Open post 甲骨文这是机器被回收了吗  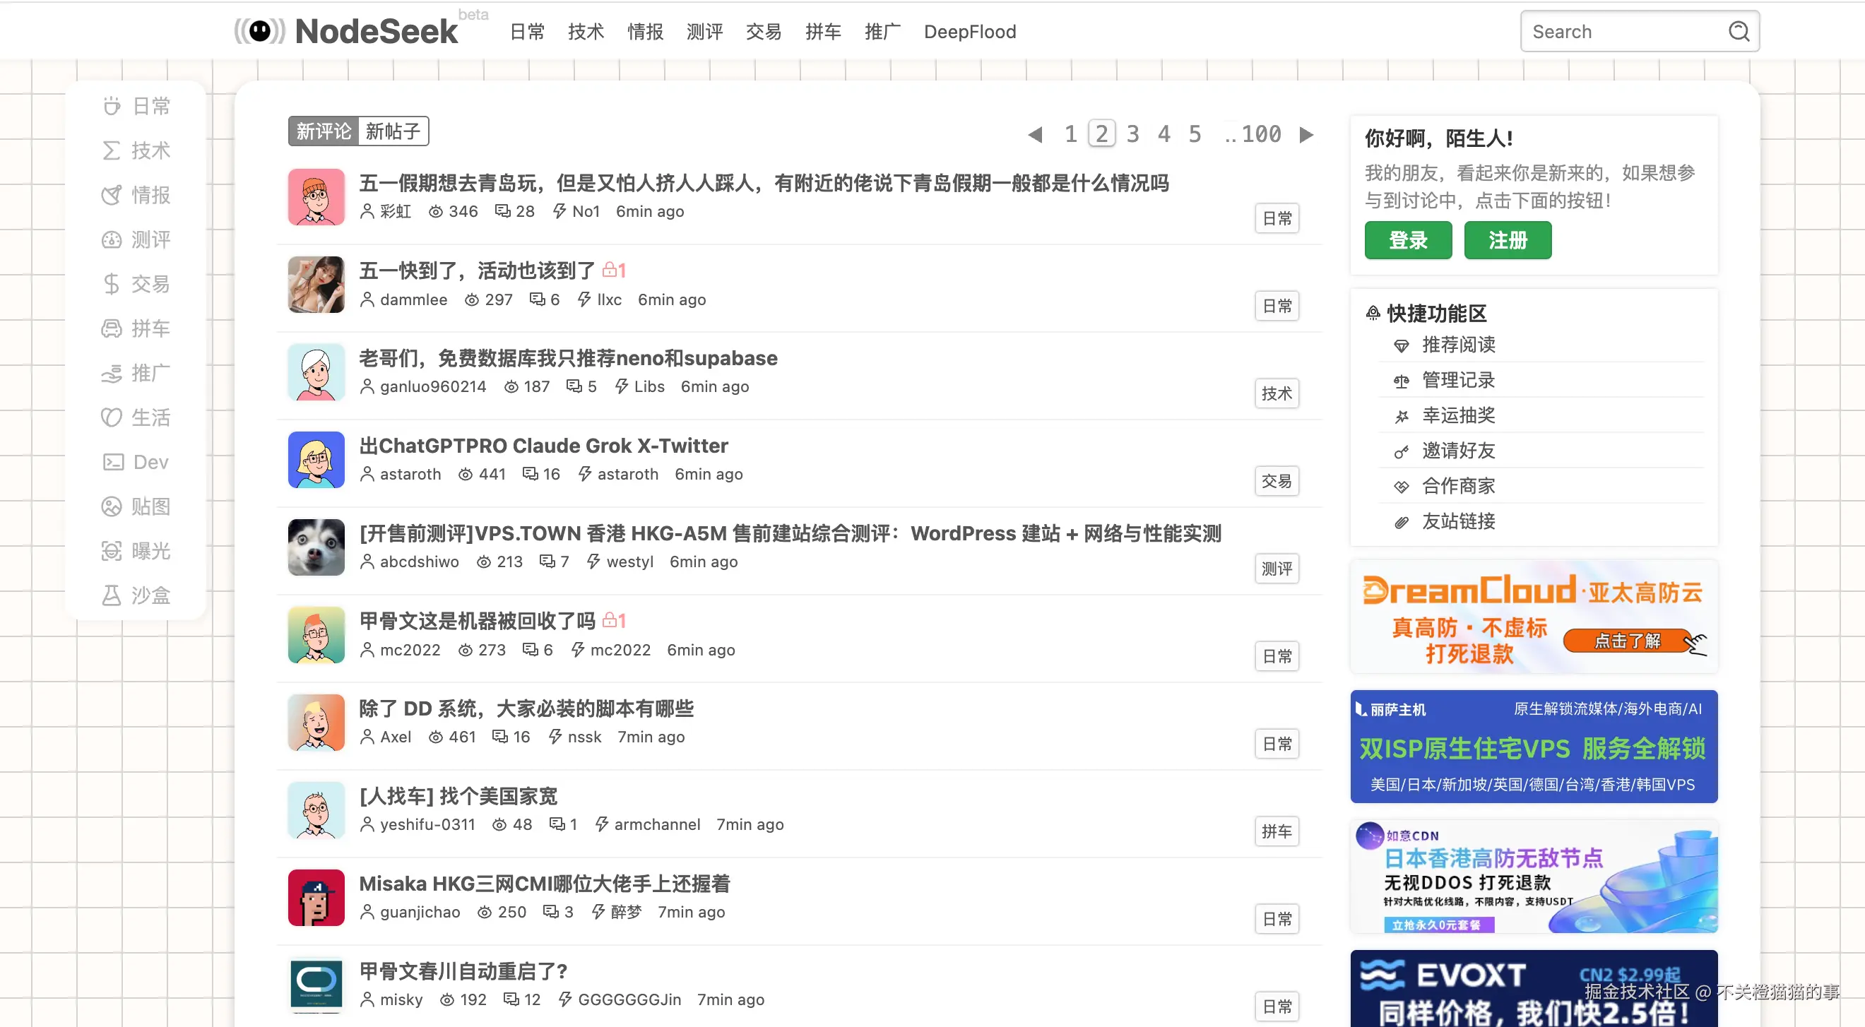point(477,621)
